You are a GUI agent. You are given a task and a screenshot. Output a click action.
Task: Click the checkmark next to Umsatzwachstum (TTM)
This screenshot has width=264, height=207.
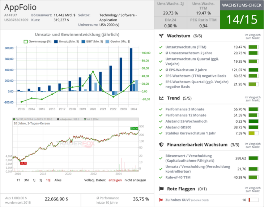pyautogui.click(x=161, y=47)
